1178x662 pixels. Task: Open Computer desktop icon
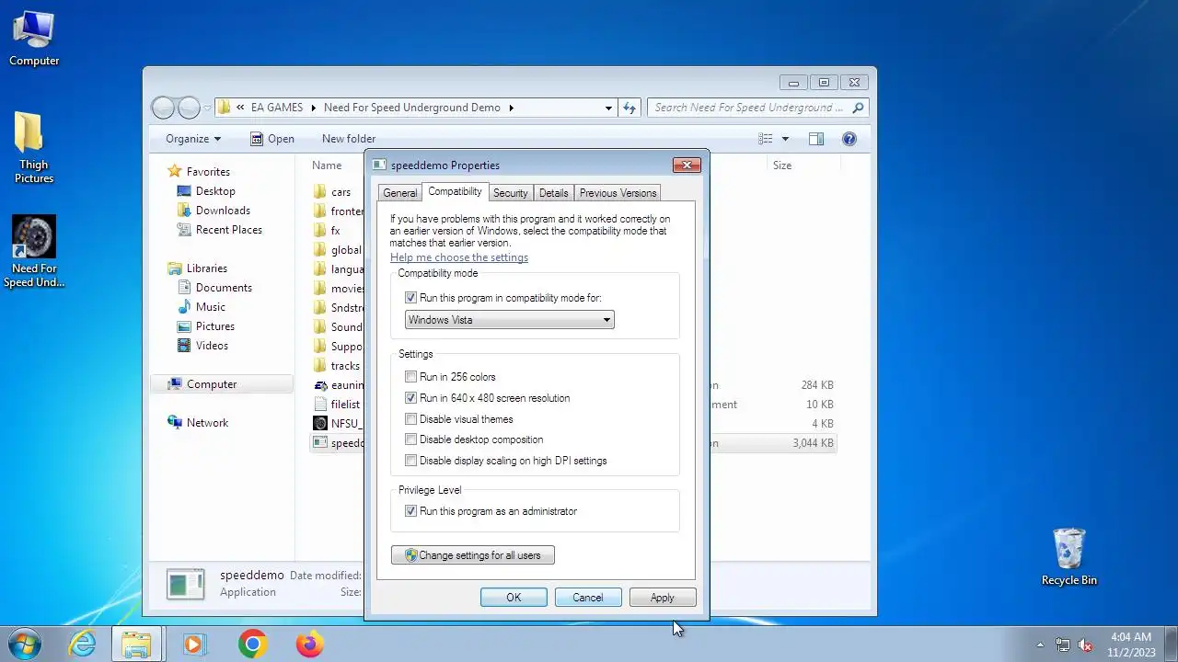click(x=34, y=39)
